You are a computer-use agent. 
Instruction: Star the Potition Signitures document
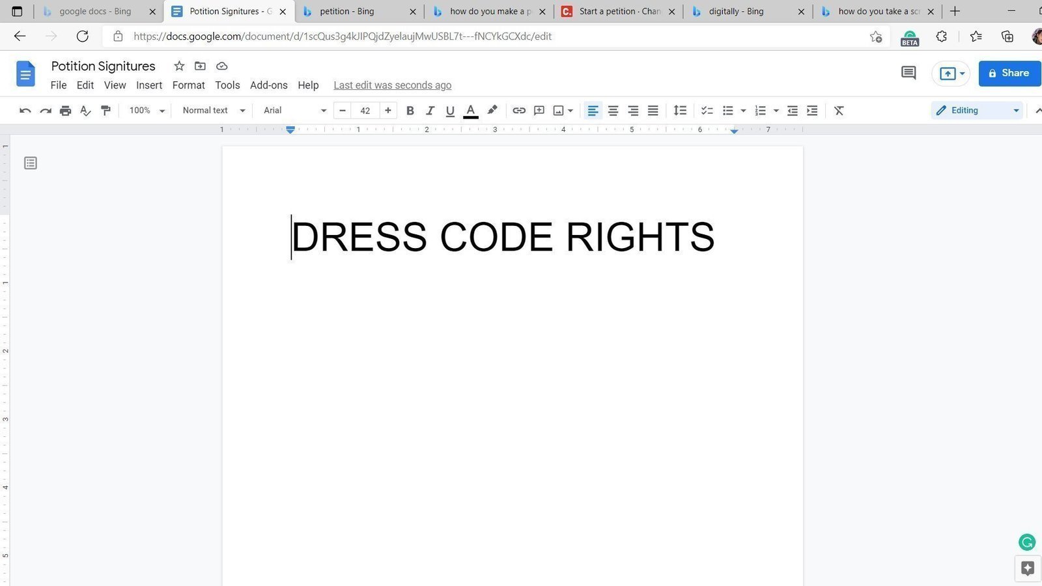(179, 66)
